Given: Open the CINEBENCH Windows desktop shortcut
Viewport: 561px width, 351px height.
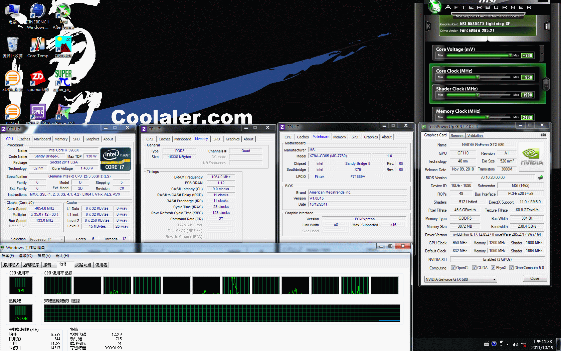Looking at the screenshot, I should [37, 15].
